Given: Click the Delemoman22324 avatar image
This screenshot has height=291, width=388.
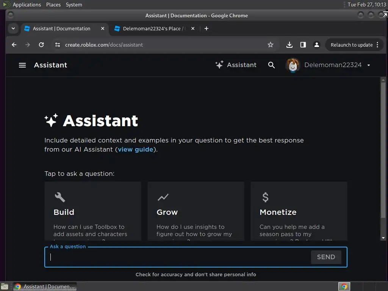Looking at the screenshot, I should coord(293,65).
